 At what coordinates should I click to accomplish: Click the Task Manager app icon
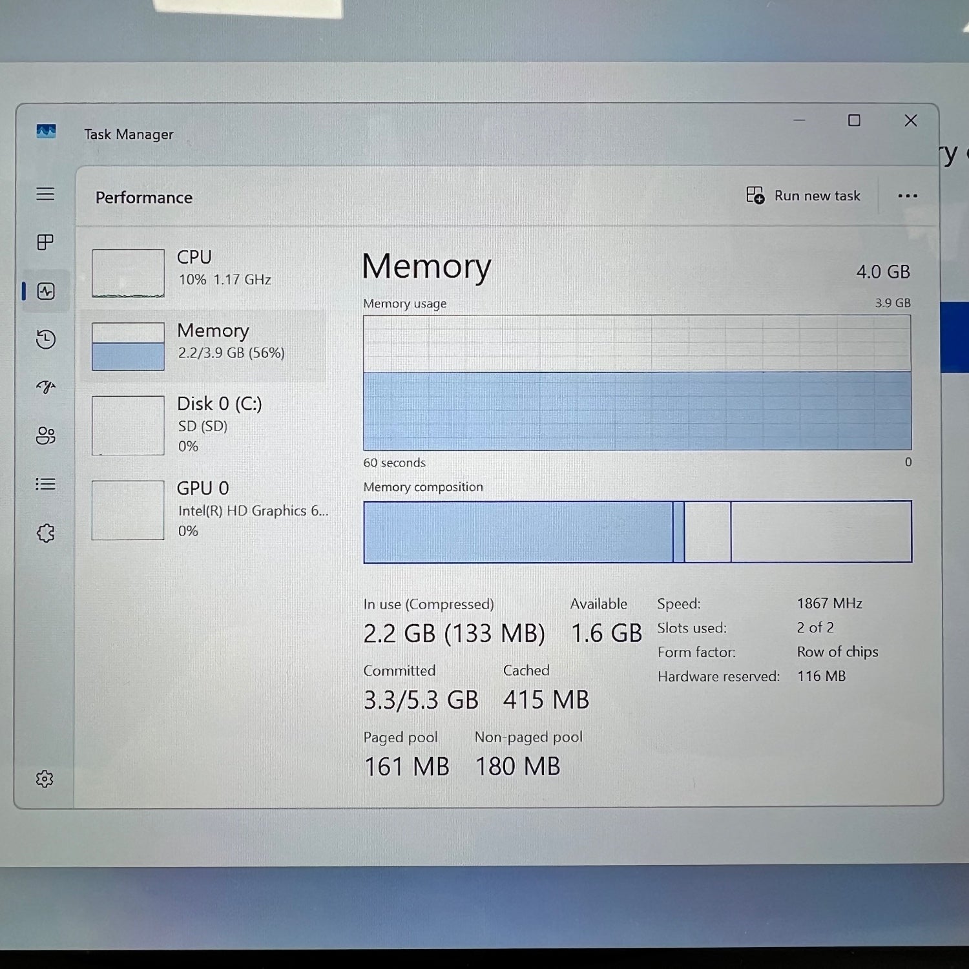[x=46, y=132]
